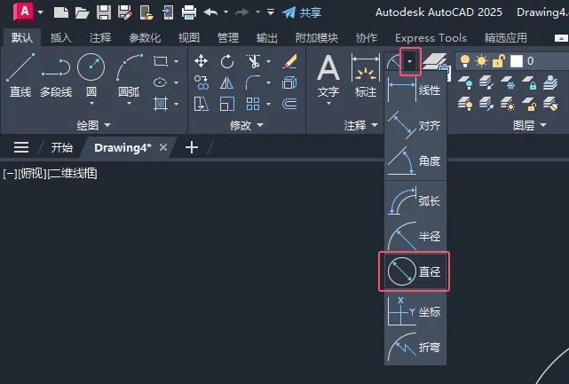569x384 pixels.
Task: Expand the 图层 panel dropdown
Action: tap(529, 125)
